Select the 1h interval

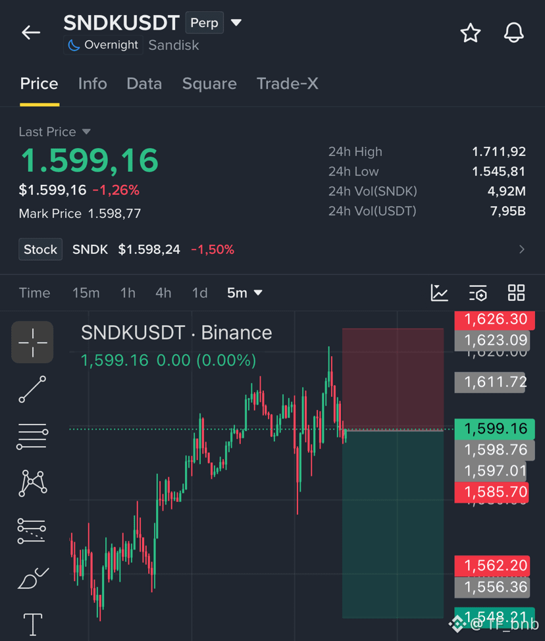128,293
